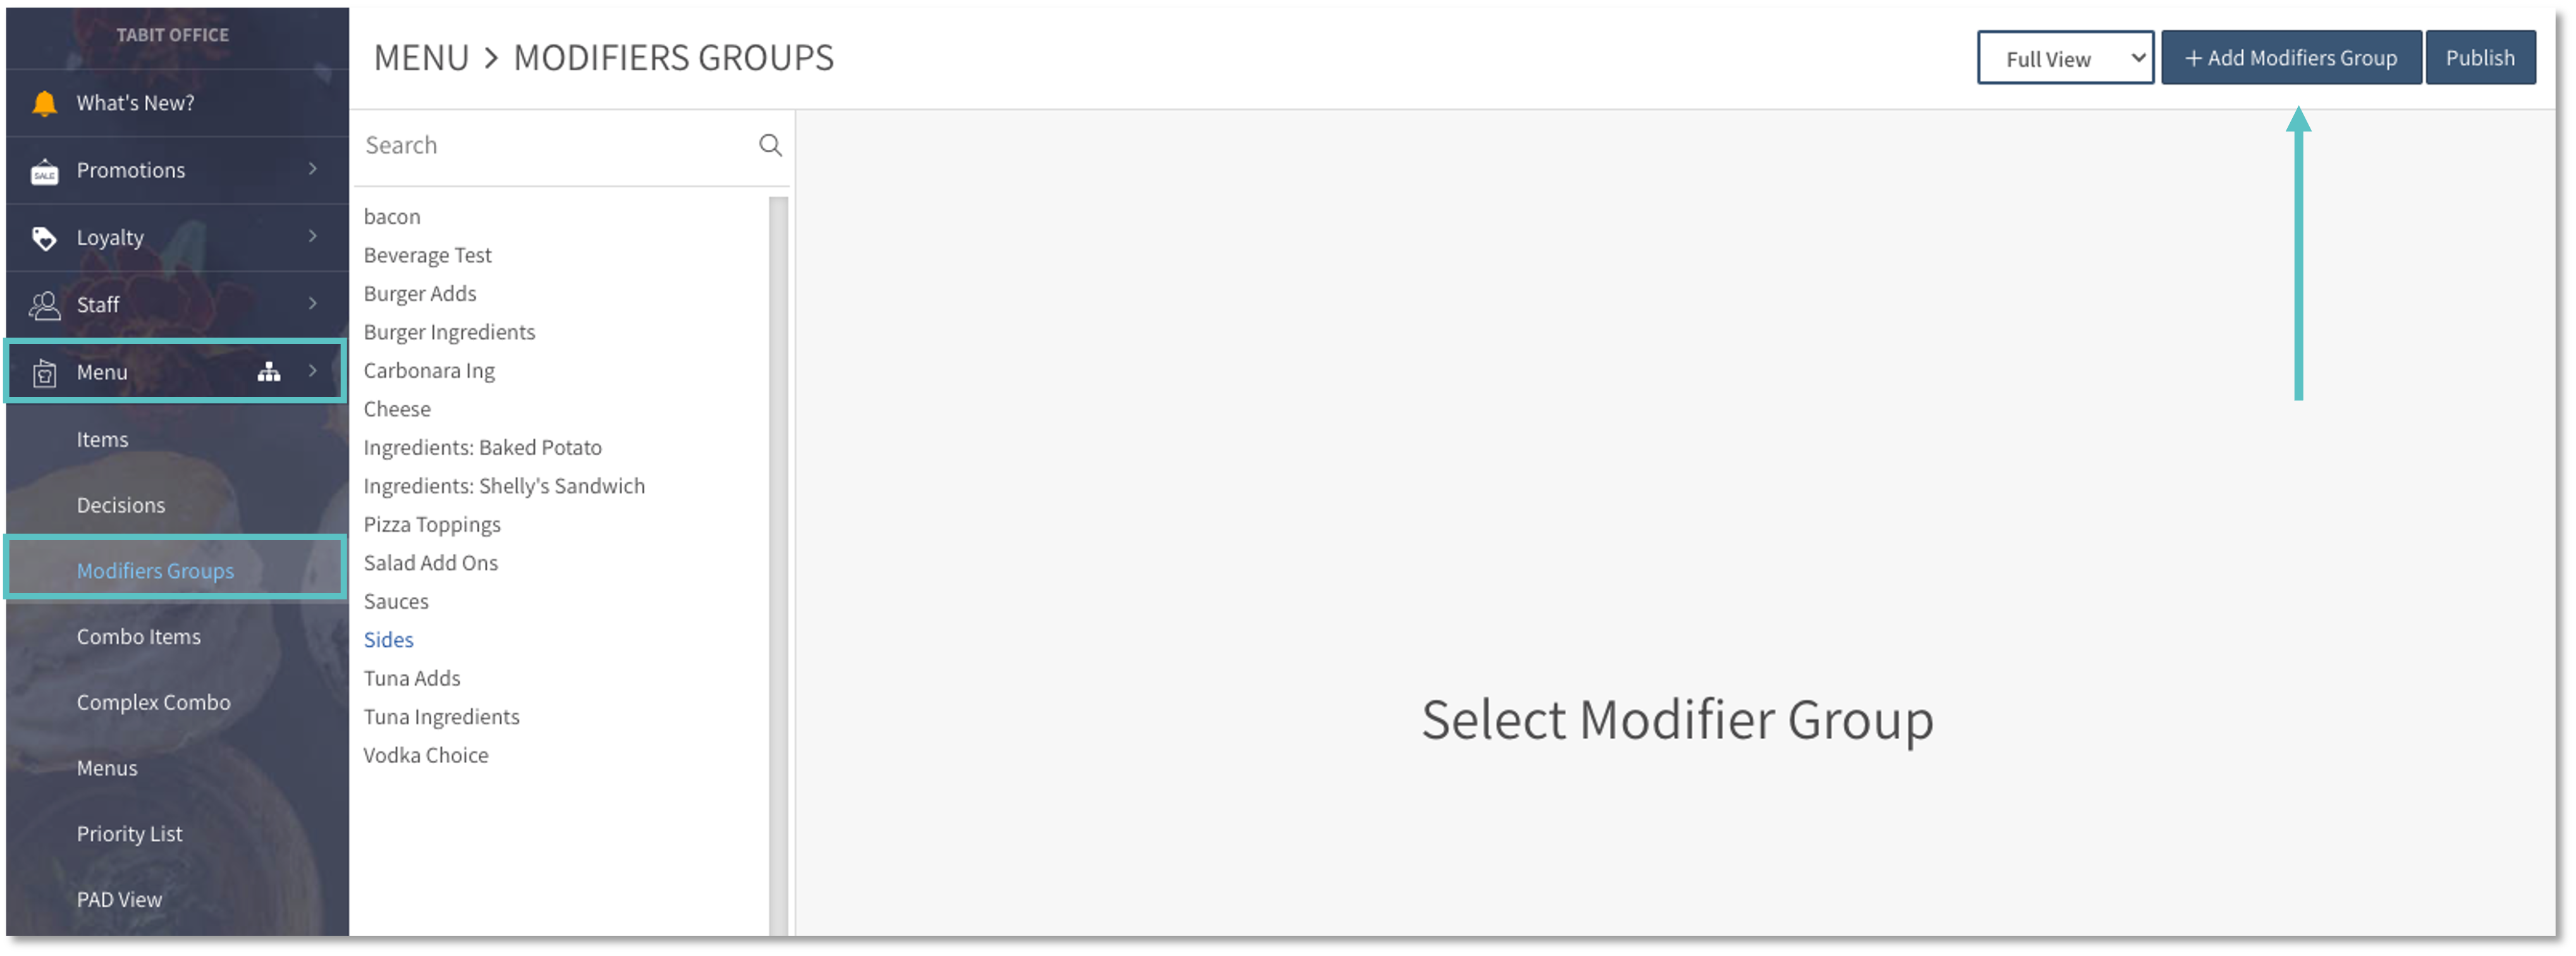Image resolution: width=2576 pixels, height=956 pixels.
Task: Select the Pizza Toppings modifier group
Action: 432,525
